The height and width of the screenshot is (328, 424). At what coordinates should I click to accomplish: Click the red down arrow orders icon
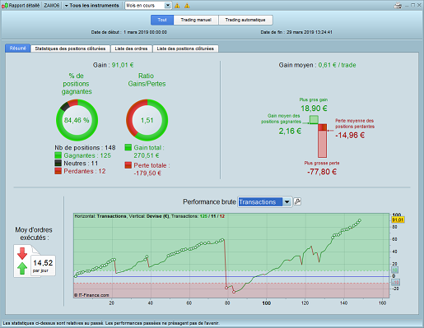click(22, 253)
